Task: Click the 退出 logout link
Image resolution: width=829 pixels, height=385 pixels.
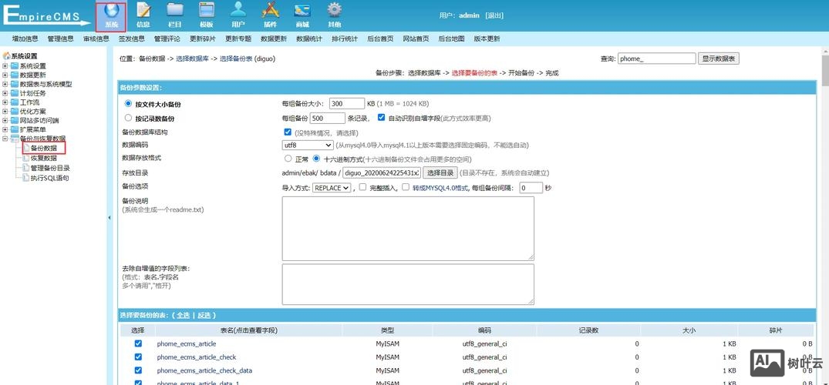Action: pyautogui.click(x=494, y=15)
